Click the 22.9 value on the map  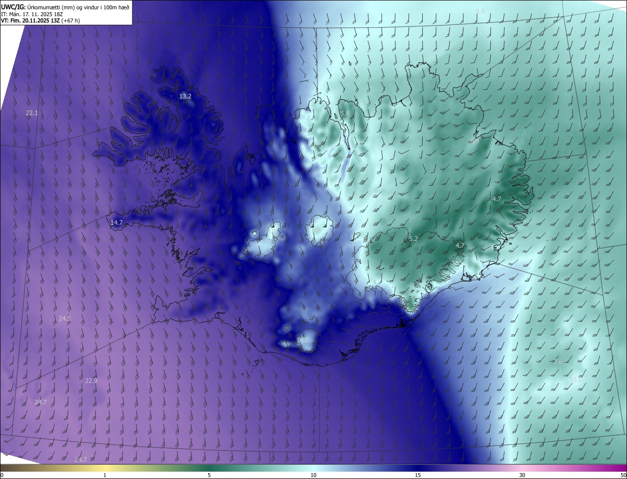91,381
